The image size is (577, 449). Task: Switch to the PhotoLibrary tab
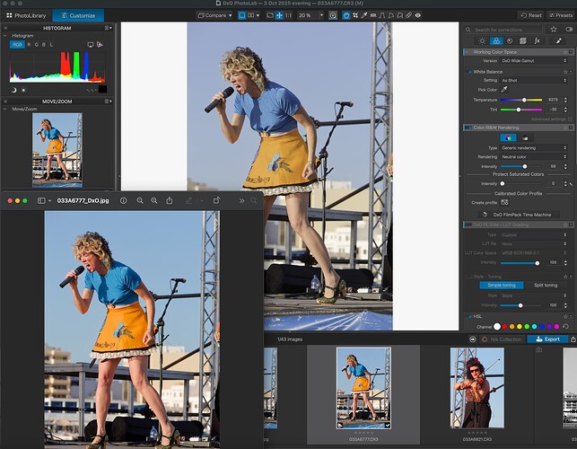click(26, 15)
